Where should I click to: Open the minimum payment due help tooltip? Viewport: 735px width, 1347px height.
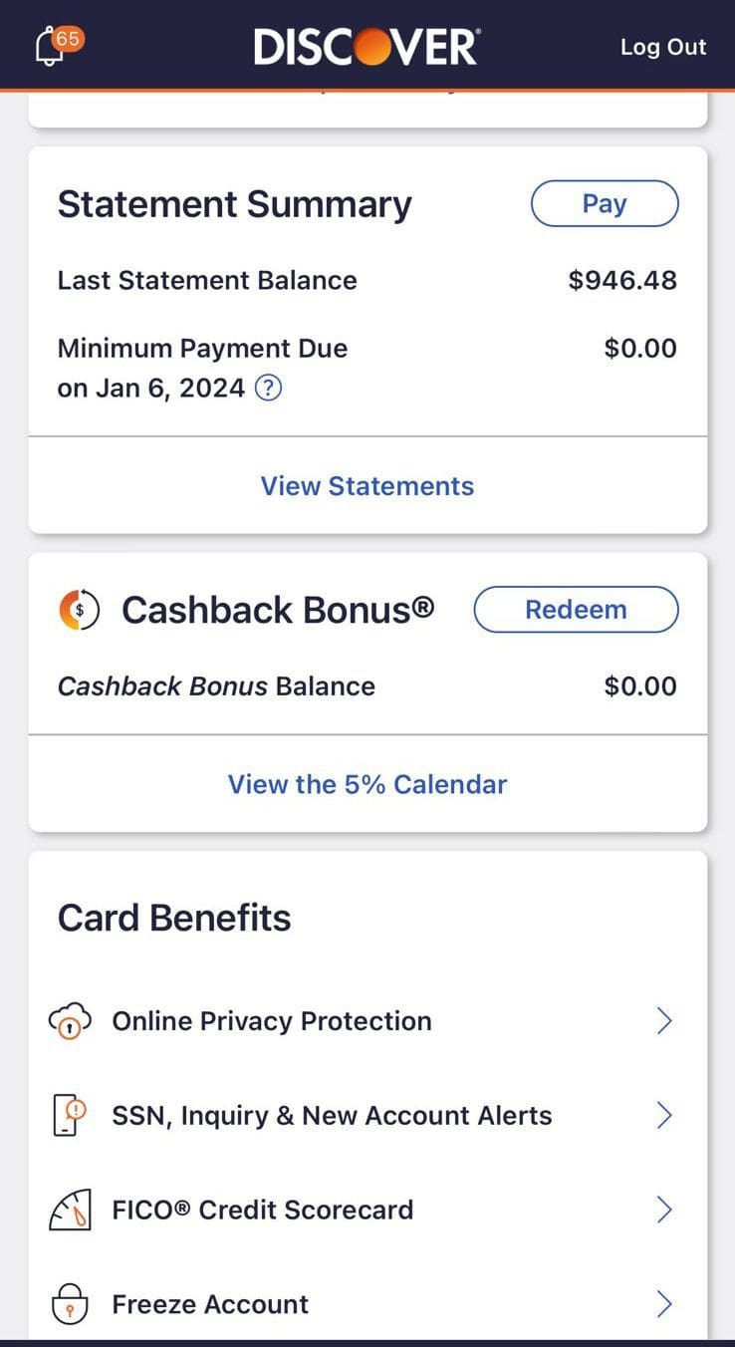coord(267,388)
